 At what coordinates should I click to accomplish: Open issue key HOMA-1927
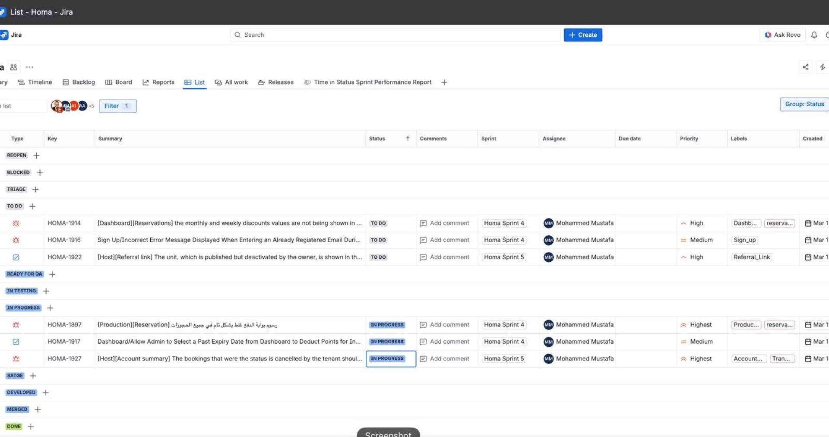click(64, 359)
